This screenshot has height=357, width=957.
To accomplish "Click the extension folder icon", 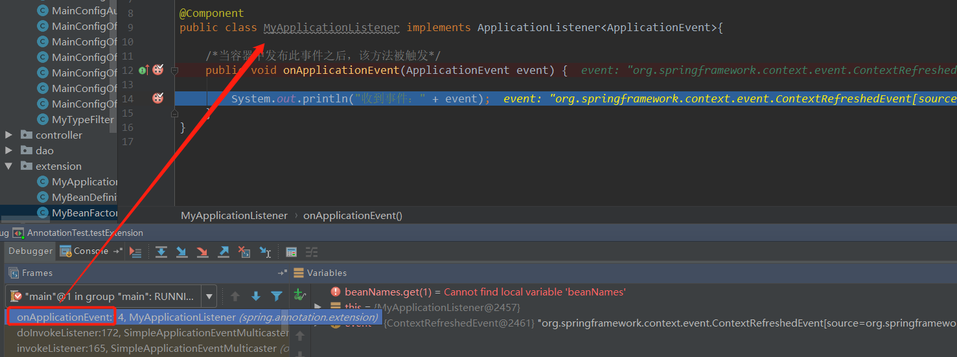I will (x=26, y=166).
